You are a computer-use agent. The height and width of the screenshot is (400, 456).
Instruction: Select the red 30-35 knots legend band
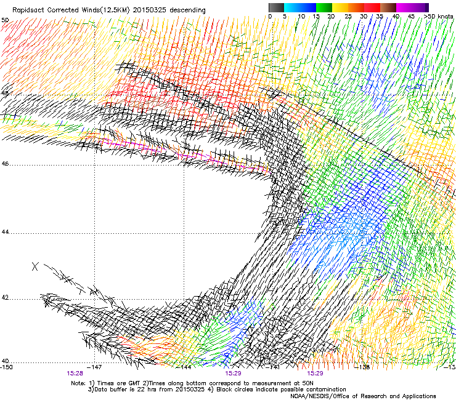pos(372,7)
